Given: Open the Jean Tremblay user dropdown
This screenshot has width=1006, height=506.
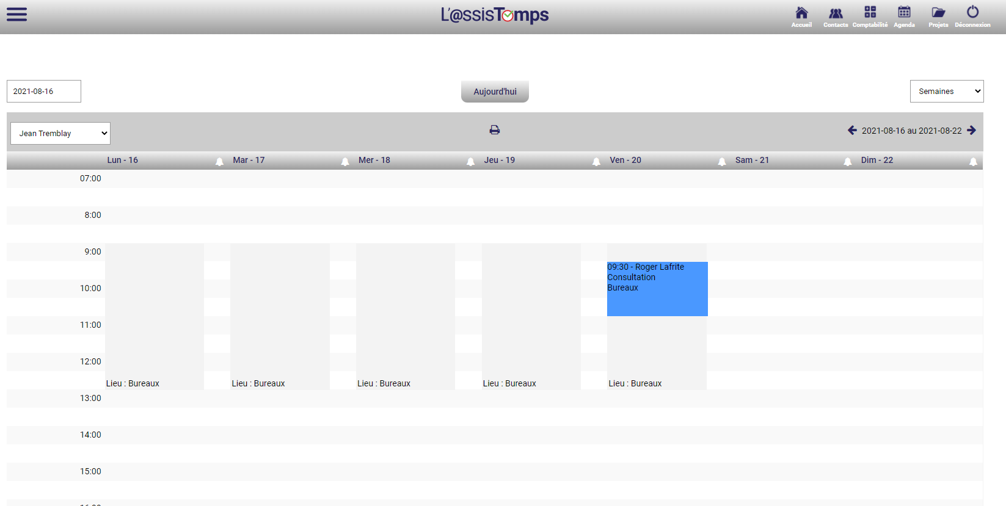Looking at the screenshot, I should (x=60, y=134).
